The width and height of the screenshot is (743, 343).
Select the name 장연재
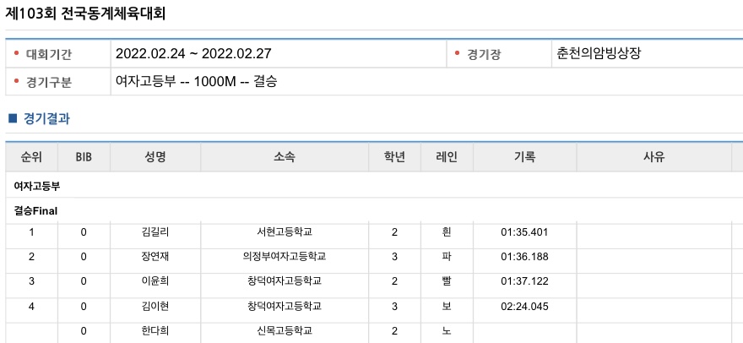tap(155, 257)
